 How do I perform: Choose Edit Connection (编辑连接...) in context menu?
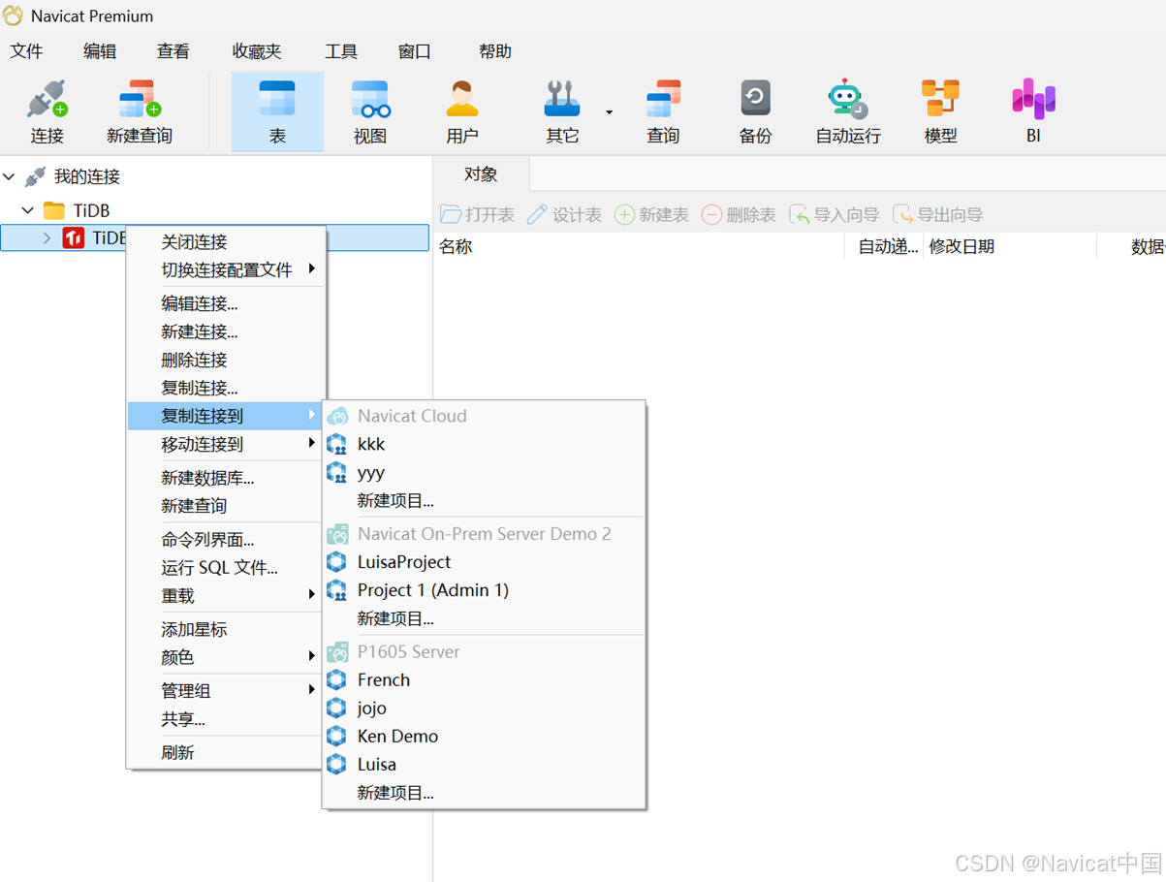click(x=227, y=303)
